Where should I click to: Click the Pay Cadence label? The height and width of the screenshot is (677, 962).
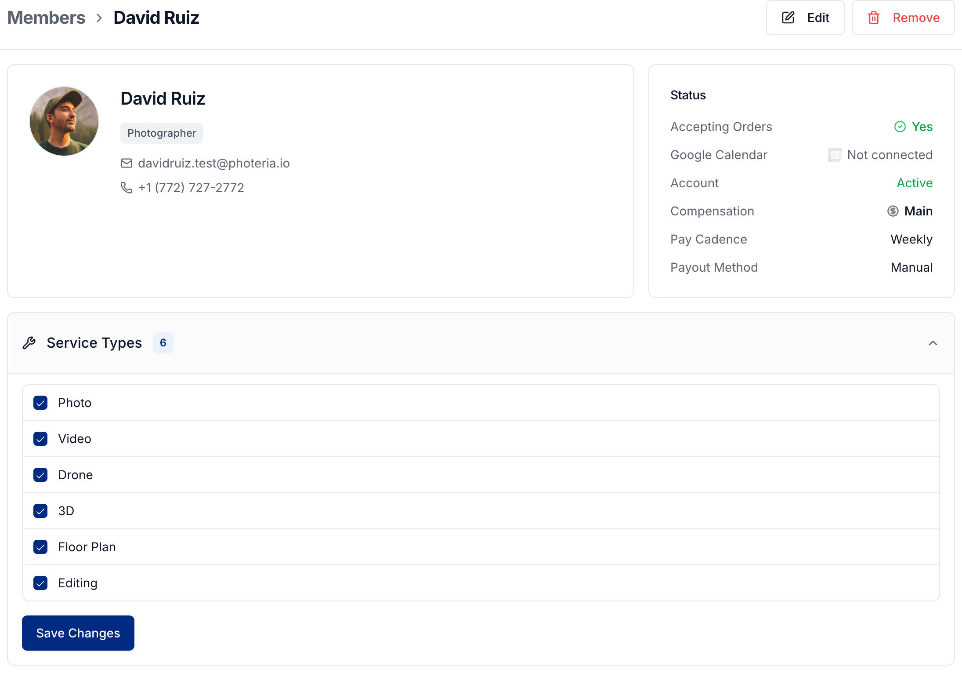coord(709,239)
